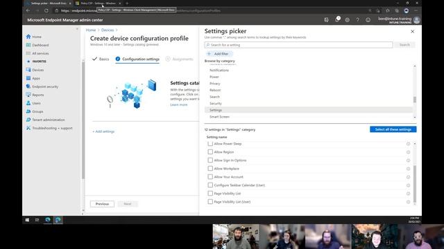Close the Settings picker panel
This screenshot has width=444, height=249.
(x=412, y=31)
